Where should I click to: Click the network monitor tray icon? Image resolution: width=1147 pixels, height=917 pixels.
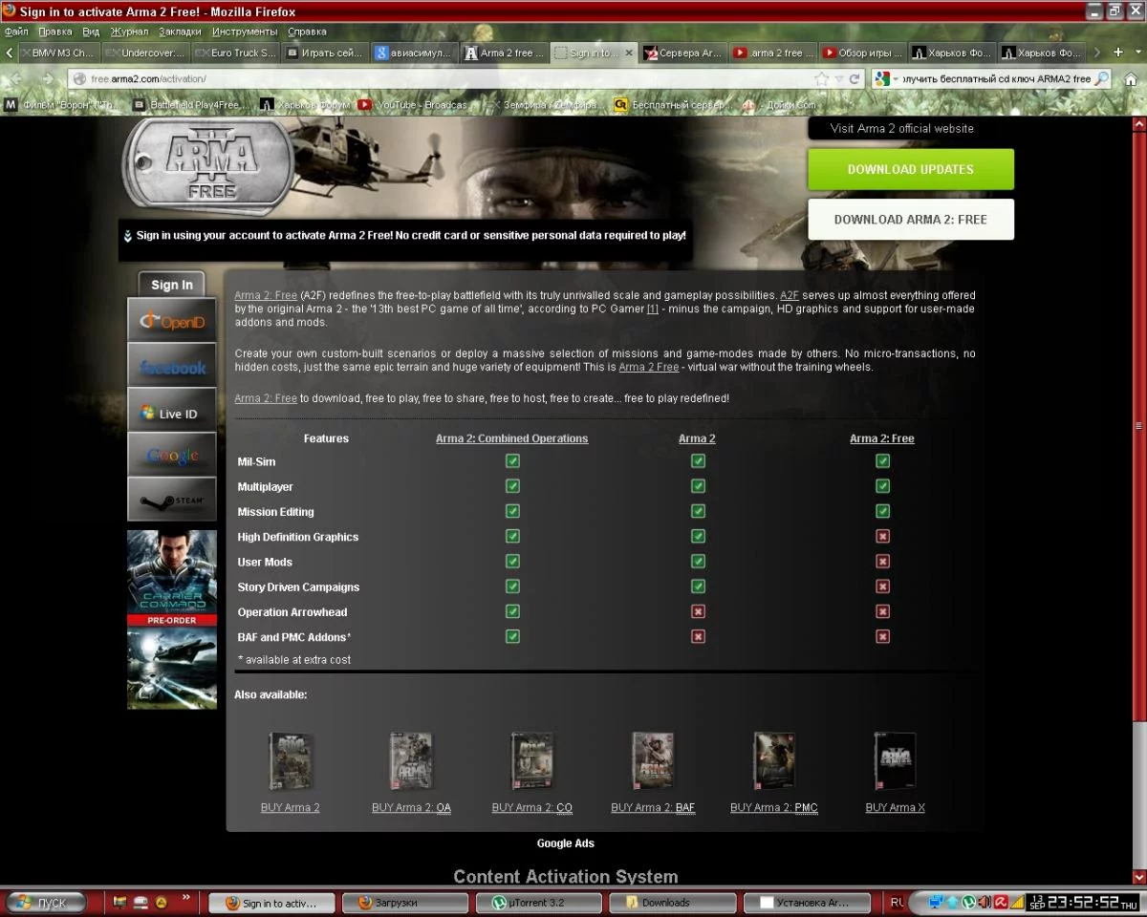(936, 902)
